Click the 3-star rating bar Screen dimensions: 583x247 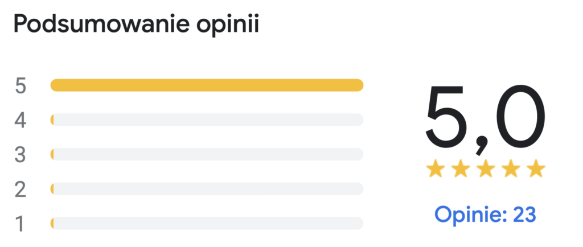click(207, 154)
